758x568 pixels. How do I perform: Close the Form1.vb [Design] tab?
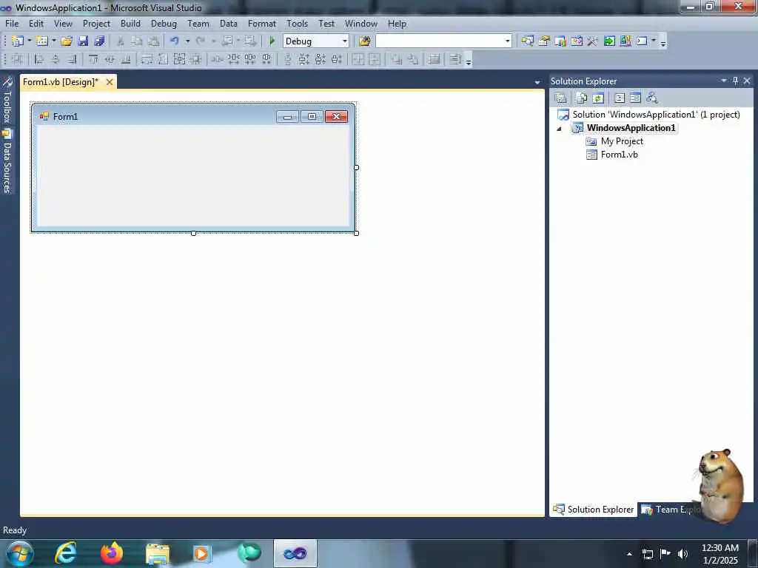click(110, 82)
